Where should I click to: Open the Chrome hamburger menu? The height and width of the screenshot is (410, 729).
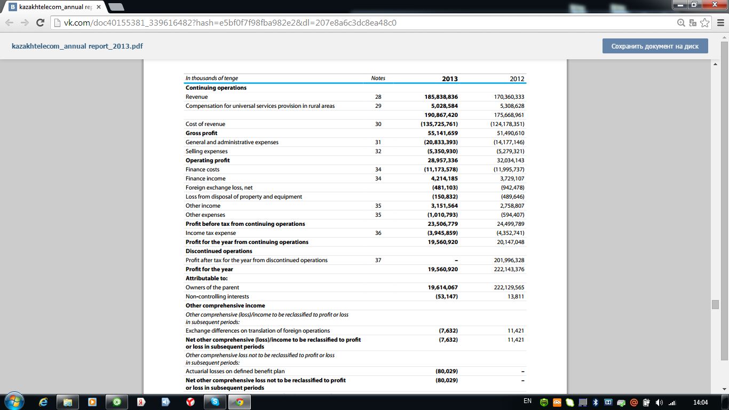coord(719,23)
